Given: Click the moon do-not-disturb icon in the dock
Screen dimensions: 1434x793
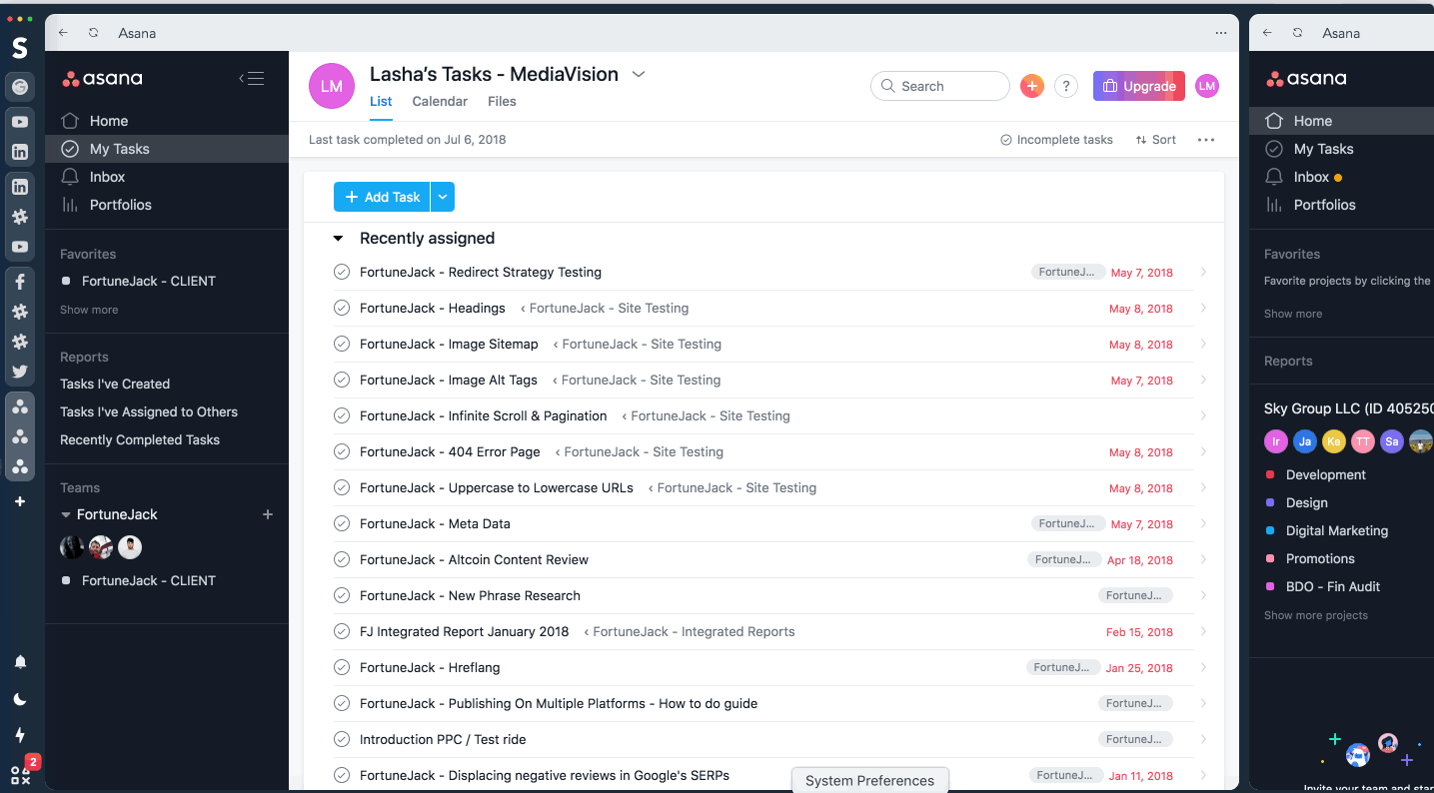Looking at the screenshot, I should pyautogui.click(x=20, y=699).
